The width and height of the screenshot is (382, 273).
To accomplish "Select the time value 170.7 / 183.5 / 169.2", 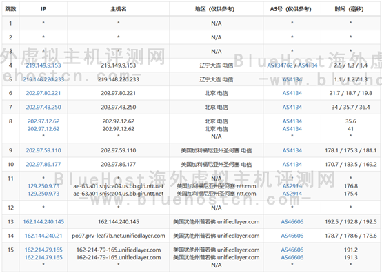I will coord(350,164).
